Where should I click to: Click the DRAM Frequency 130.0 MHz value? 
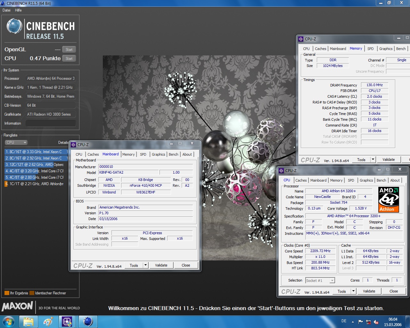coord(374,85)
